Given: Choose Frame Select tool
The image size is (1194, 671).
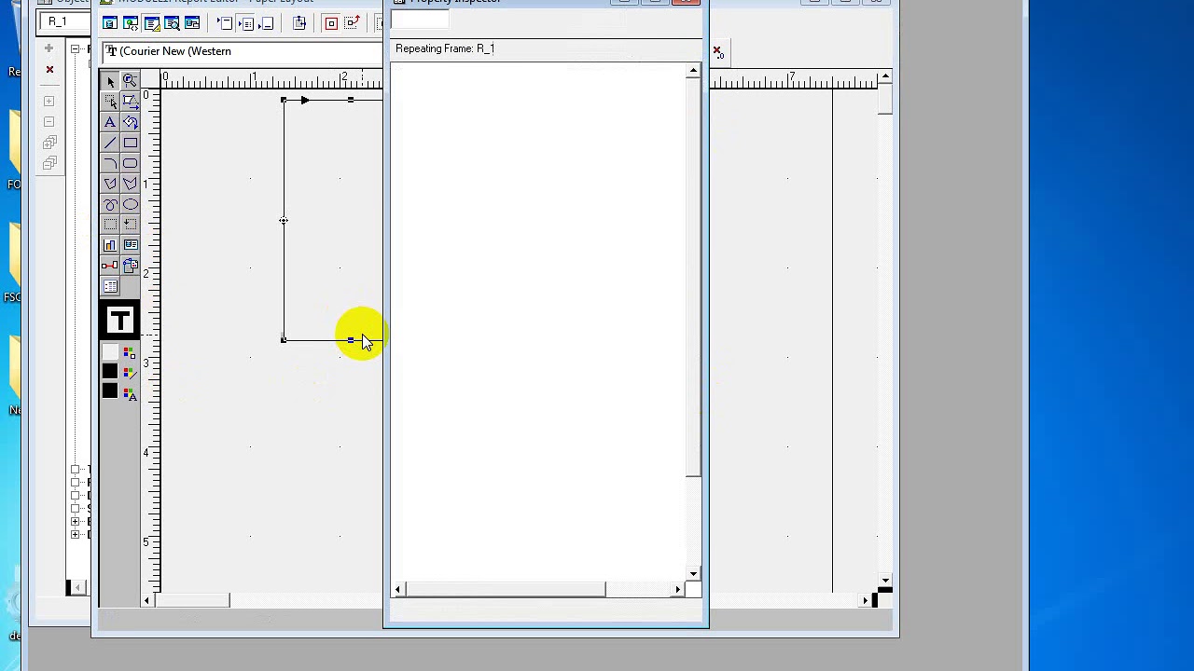Looking at the screenshot, I should coord(110,103).
